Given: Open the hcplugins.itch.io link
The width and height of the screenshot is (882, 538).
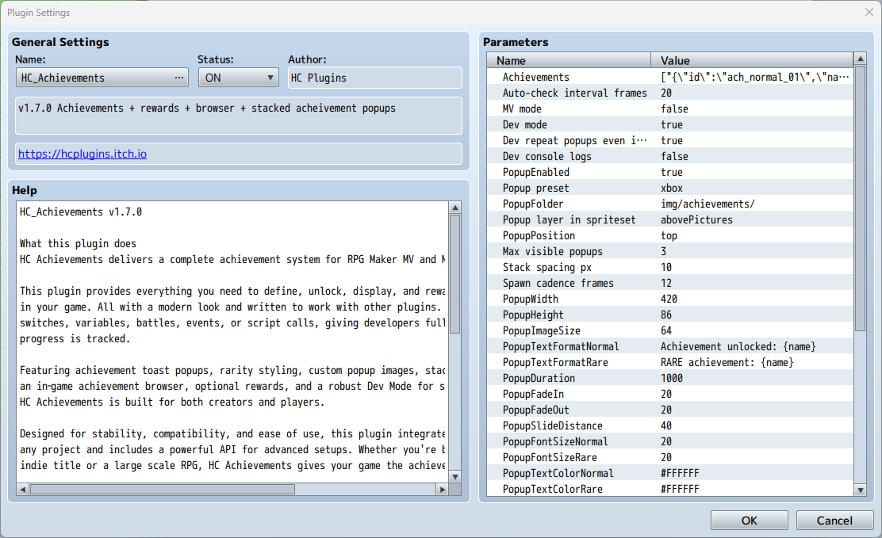Looking at the screenshot, I should pos(82,154).
